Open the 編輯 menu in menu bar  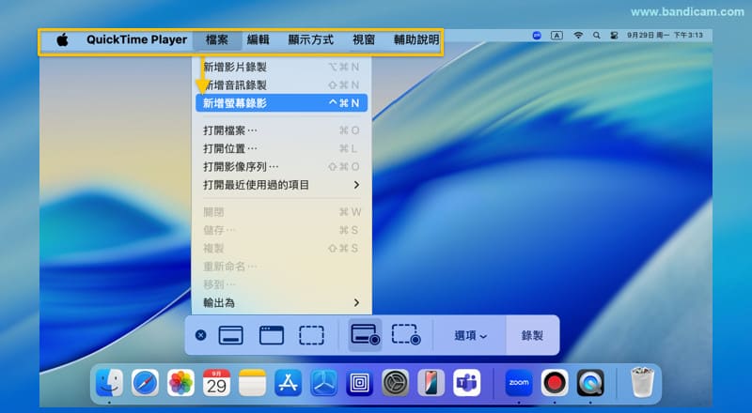coord(258,39)
